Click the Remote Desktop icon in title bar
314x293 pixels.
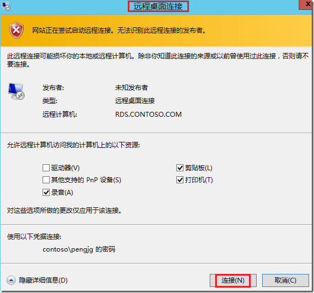pos(6,6)
